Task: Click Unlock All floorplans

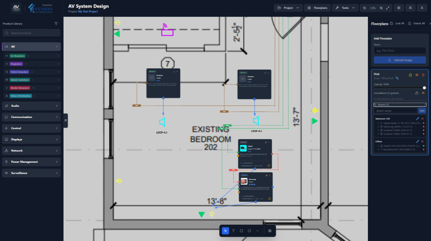Action: click(416, 24)
